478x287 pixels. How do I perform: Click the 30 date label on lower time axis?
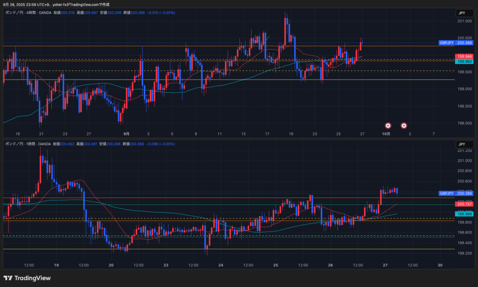(440, 265)
